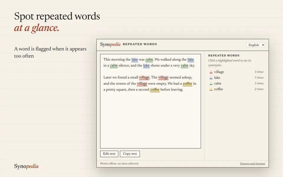The width and height of the screenshot is (283, 177).
Task: Click the blue swatch next to lake
Action: (x=211, y=78)
